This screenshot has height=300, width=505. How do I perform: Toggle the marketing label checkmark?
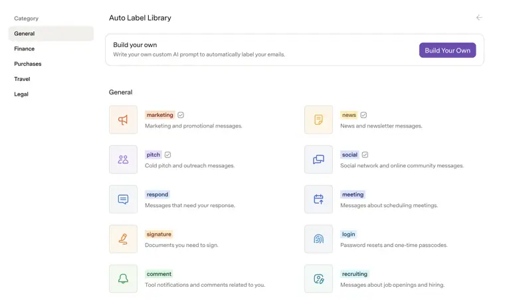pos(181,115)
